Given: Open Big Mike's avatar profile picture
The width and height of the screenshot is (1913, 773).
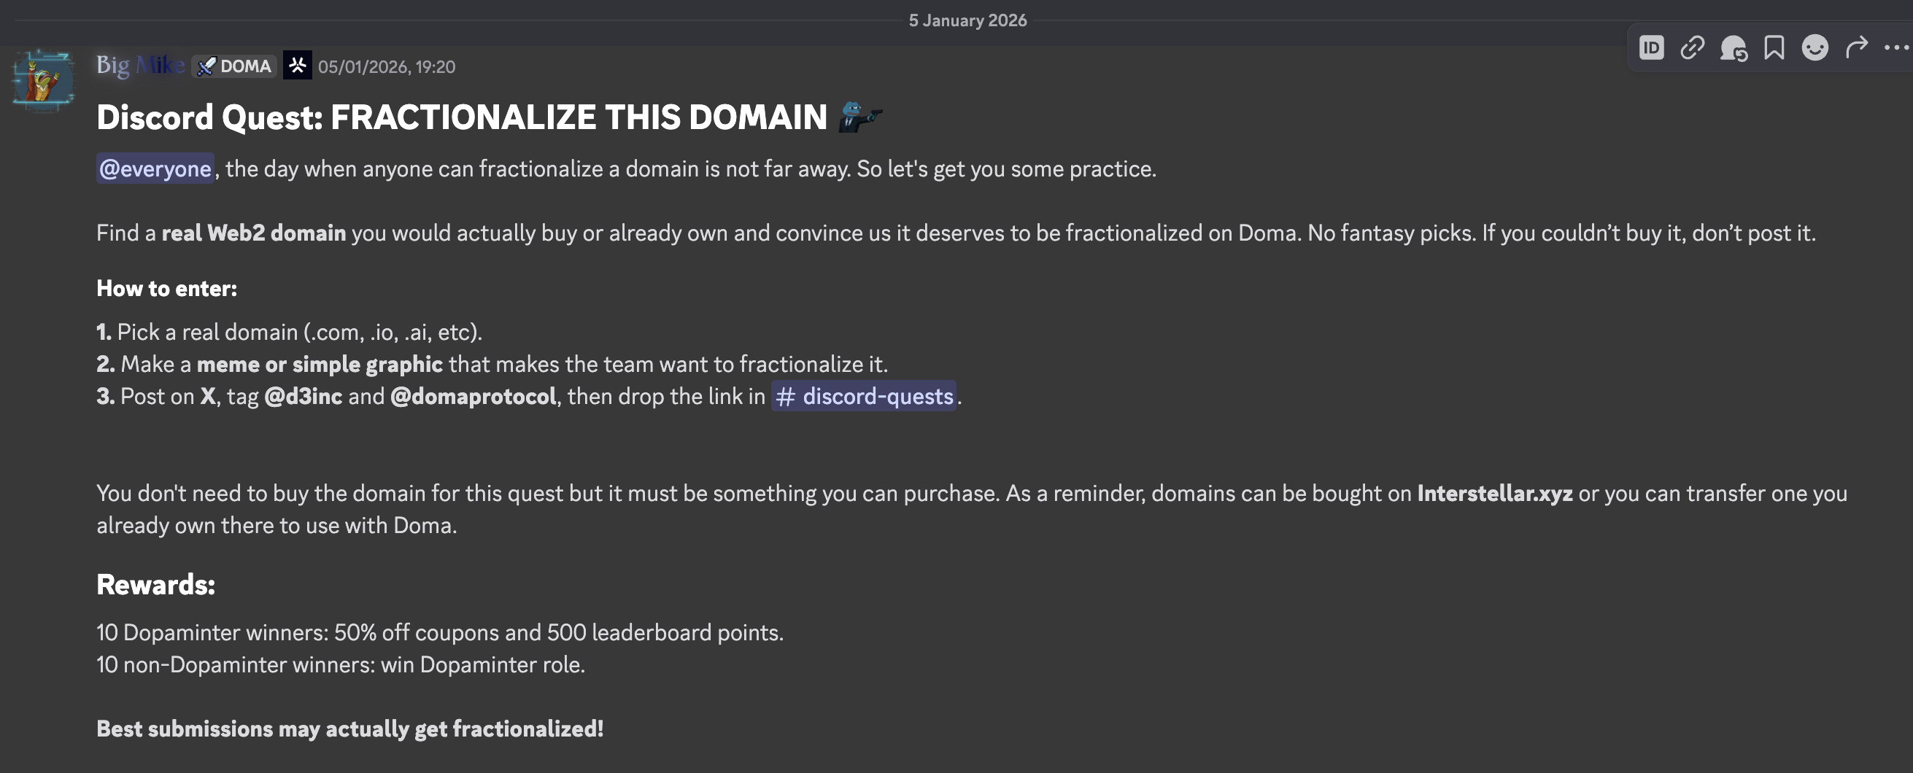Looking at the screenshot, I should click(43, 81).
